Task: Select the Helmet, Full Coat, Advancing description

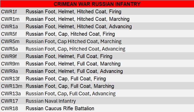Action: coord(74,71)
